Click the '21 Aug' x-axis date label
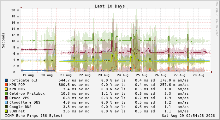Image resolution: width=220 pixels, height=120 pixels. [x=66, y=75]
